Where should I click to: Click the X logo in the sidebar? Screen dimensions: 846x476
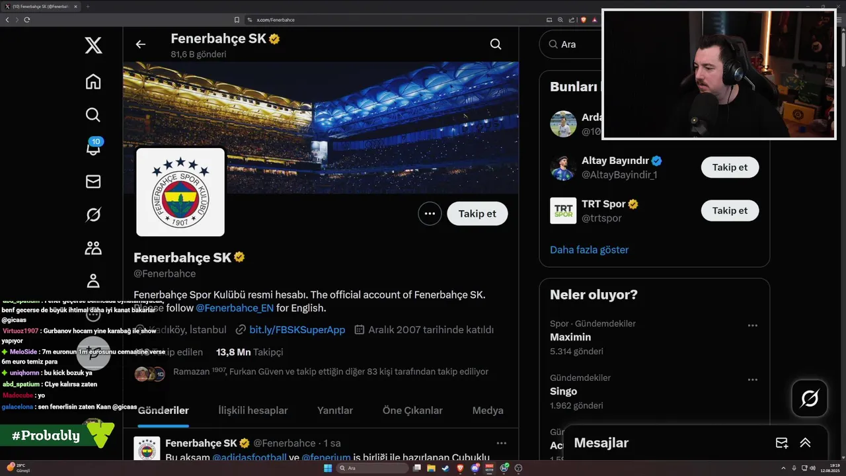point(93,46)
